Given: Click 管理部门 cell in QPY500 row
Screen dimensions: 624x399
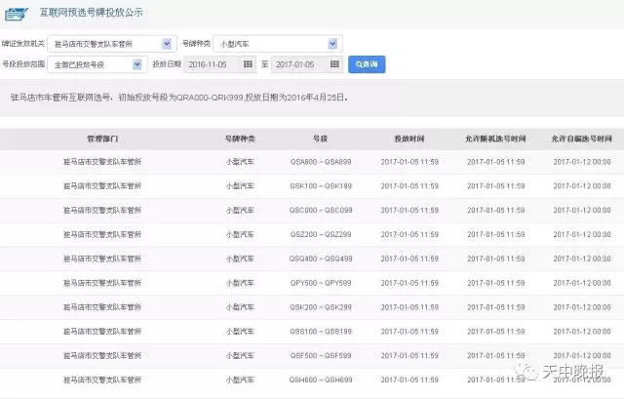Looking at the screenshot, I should [102, 283].
